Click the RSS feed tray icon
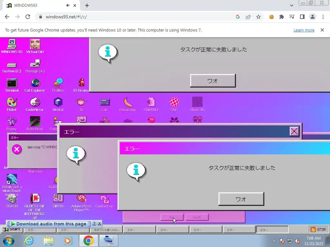The image size is (330, 247). coord(313,230)
